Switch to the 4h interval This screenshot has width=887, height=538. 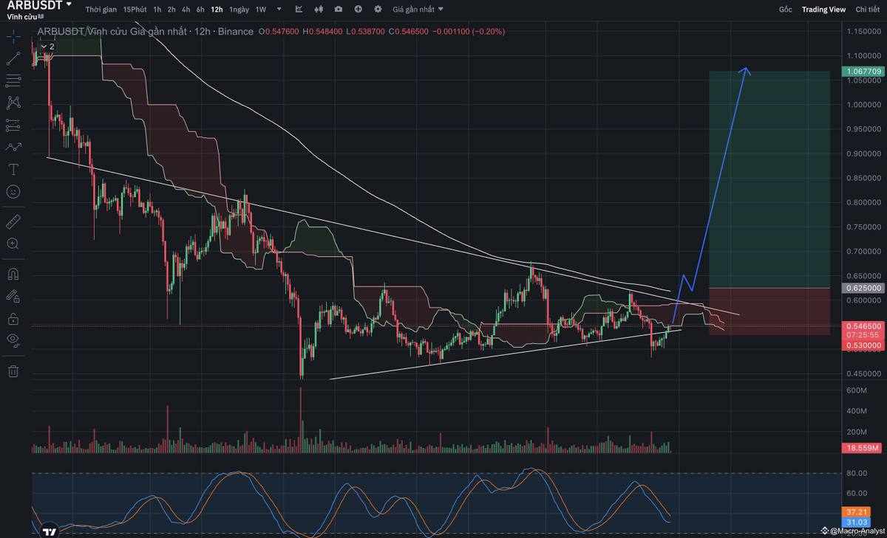pos(186,10)
